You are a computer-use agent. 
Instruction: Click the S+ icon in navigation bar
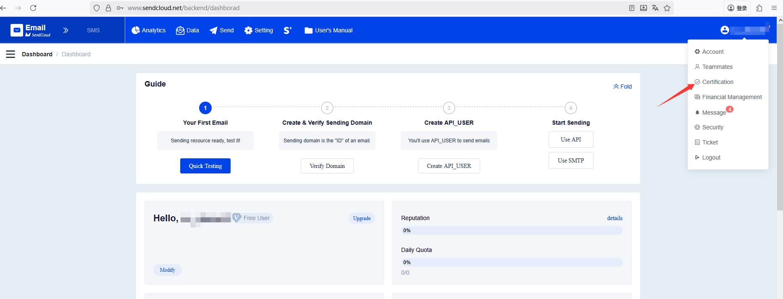[x=287, y=30]
